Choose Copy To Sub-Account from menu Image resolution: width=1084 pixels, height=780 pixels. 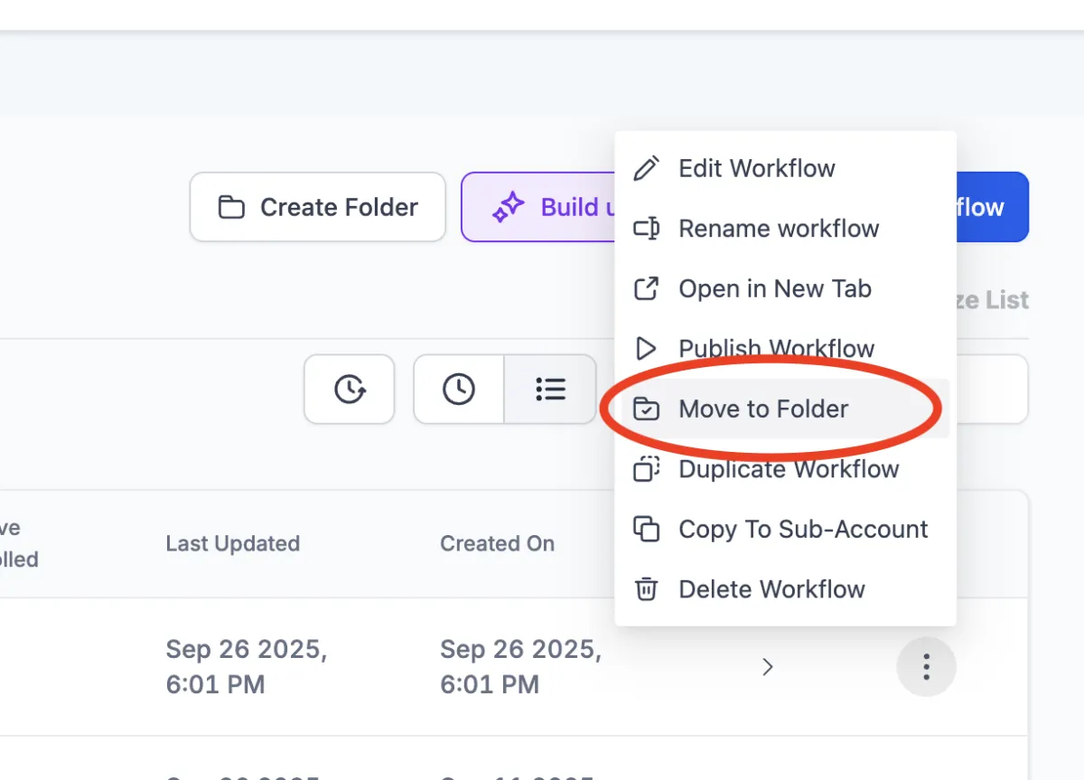coord(803,530)
